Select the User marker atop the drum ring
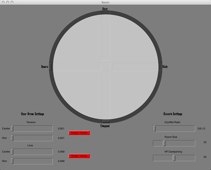Viewport: 211px width, 170px height. [105, 13]
